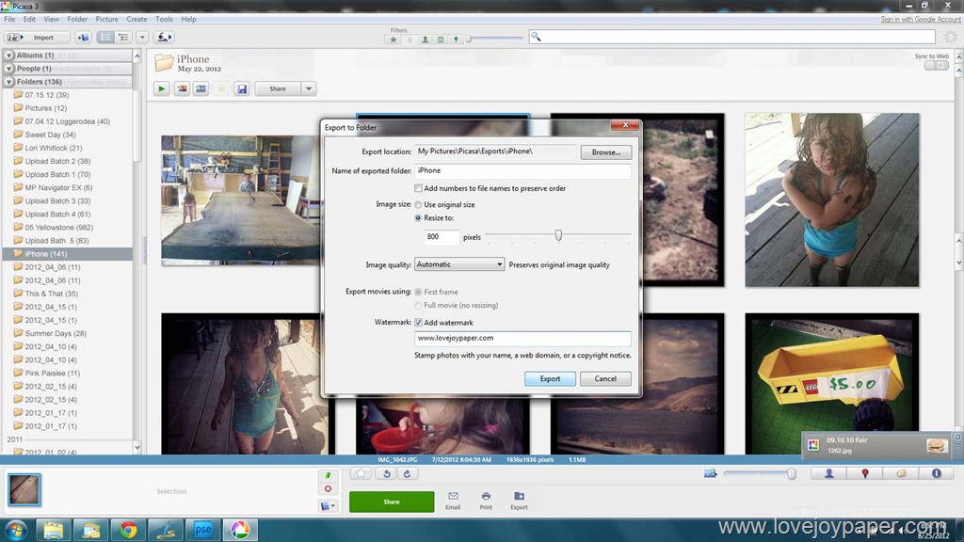Create a movie presentation from folder
The image size is (964, 542).
(201, 88)
